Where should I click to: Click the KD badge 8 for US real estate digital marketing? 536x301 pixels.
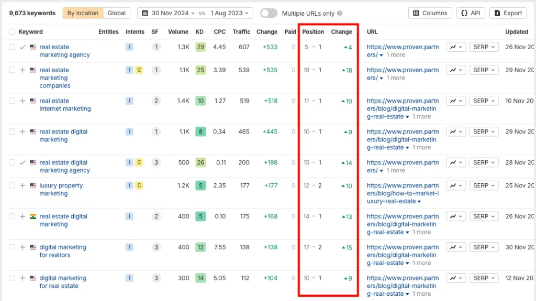click(200, 132)
